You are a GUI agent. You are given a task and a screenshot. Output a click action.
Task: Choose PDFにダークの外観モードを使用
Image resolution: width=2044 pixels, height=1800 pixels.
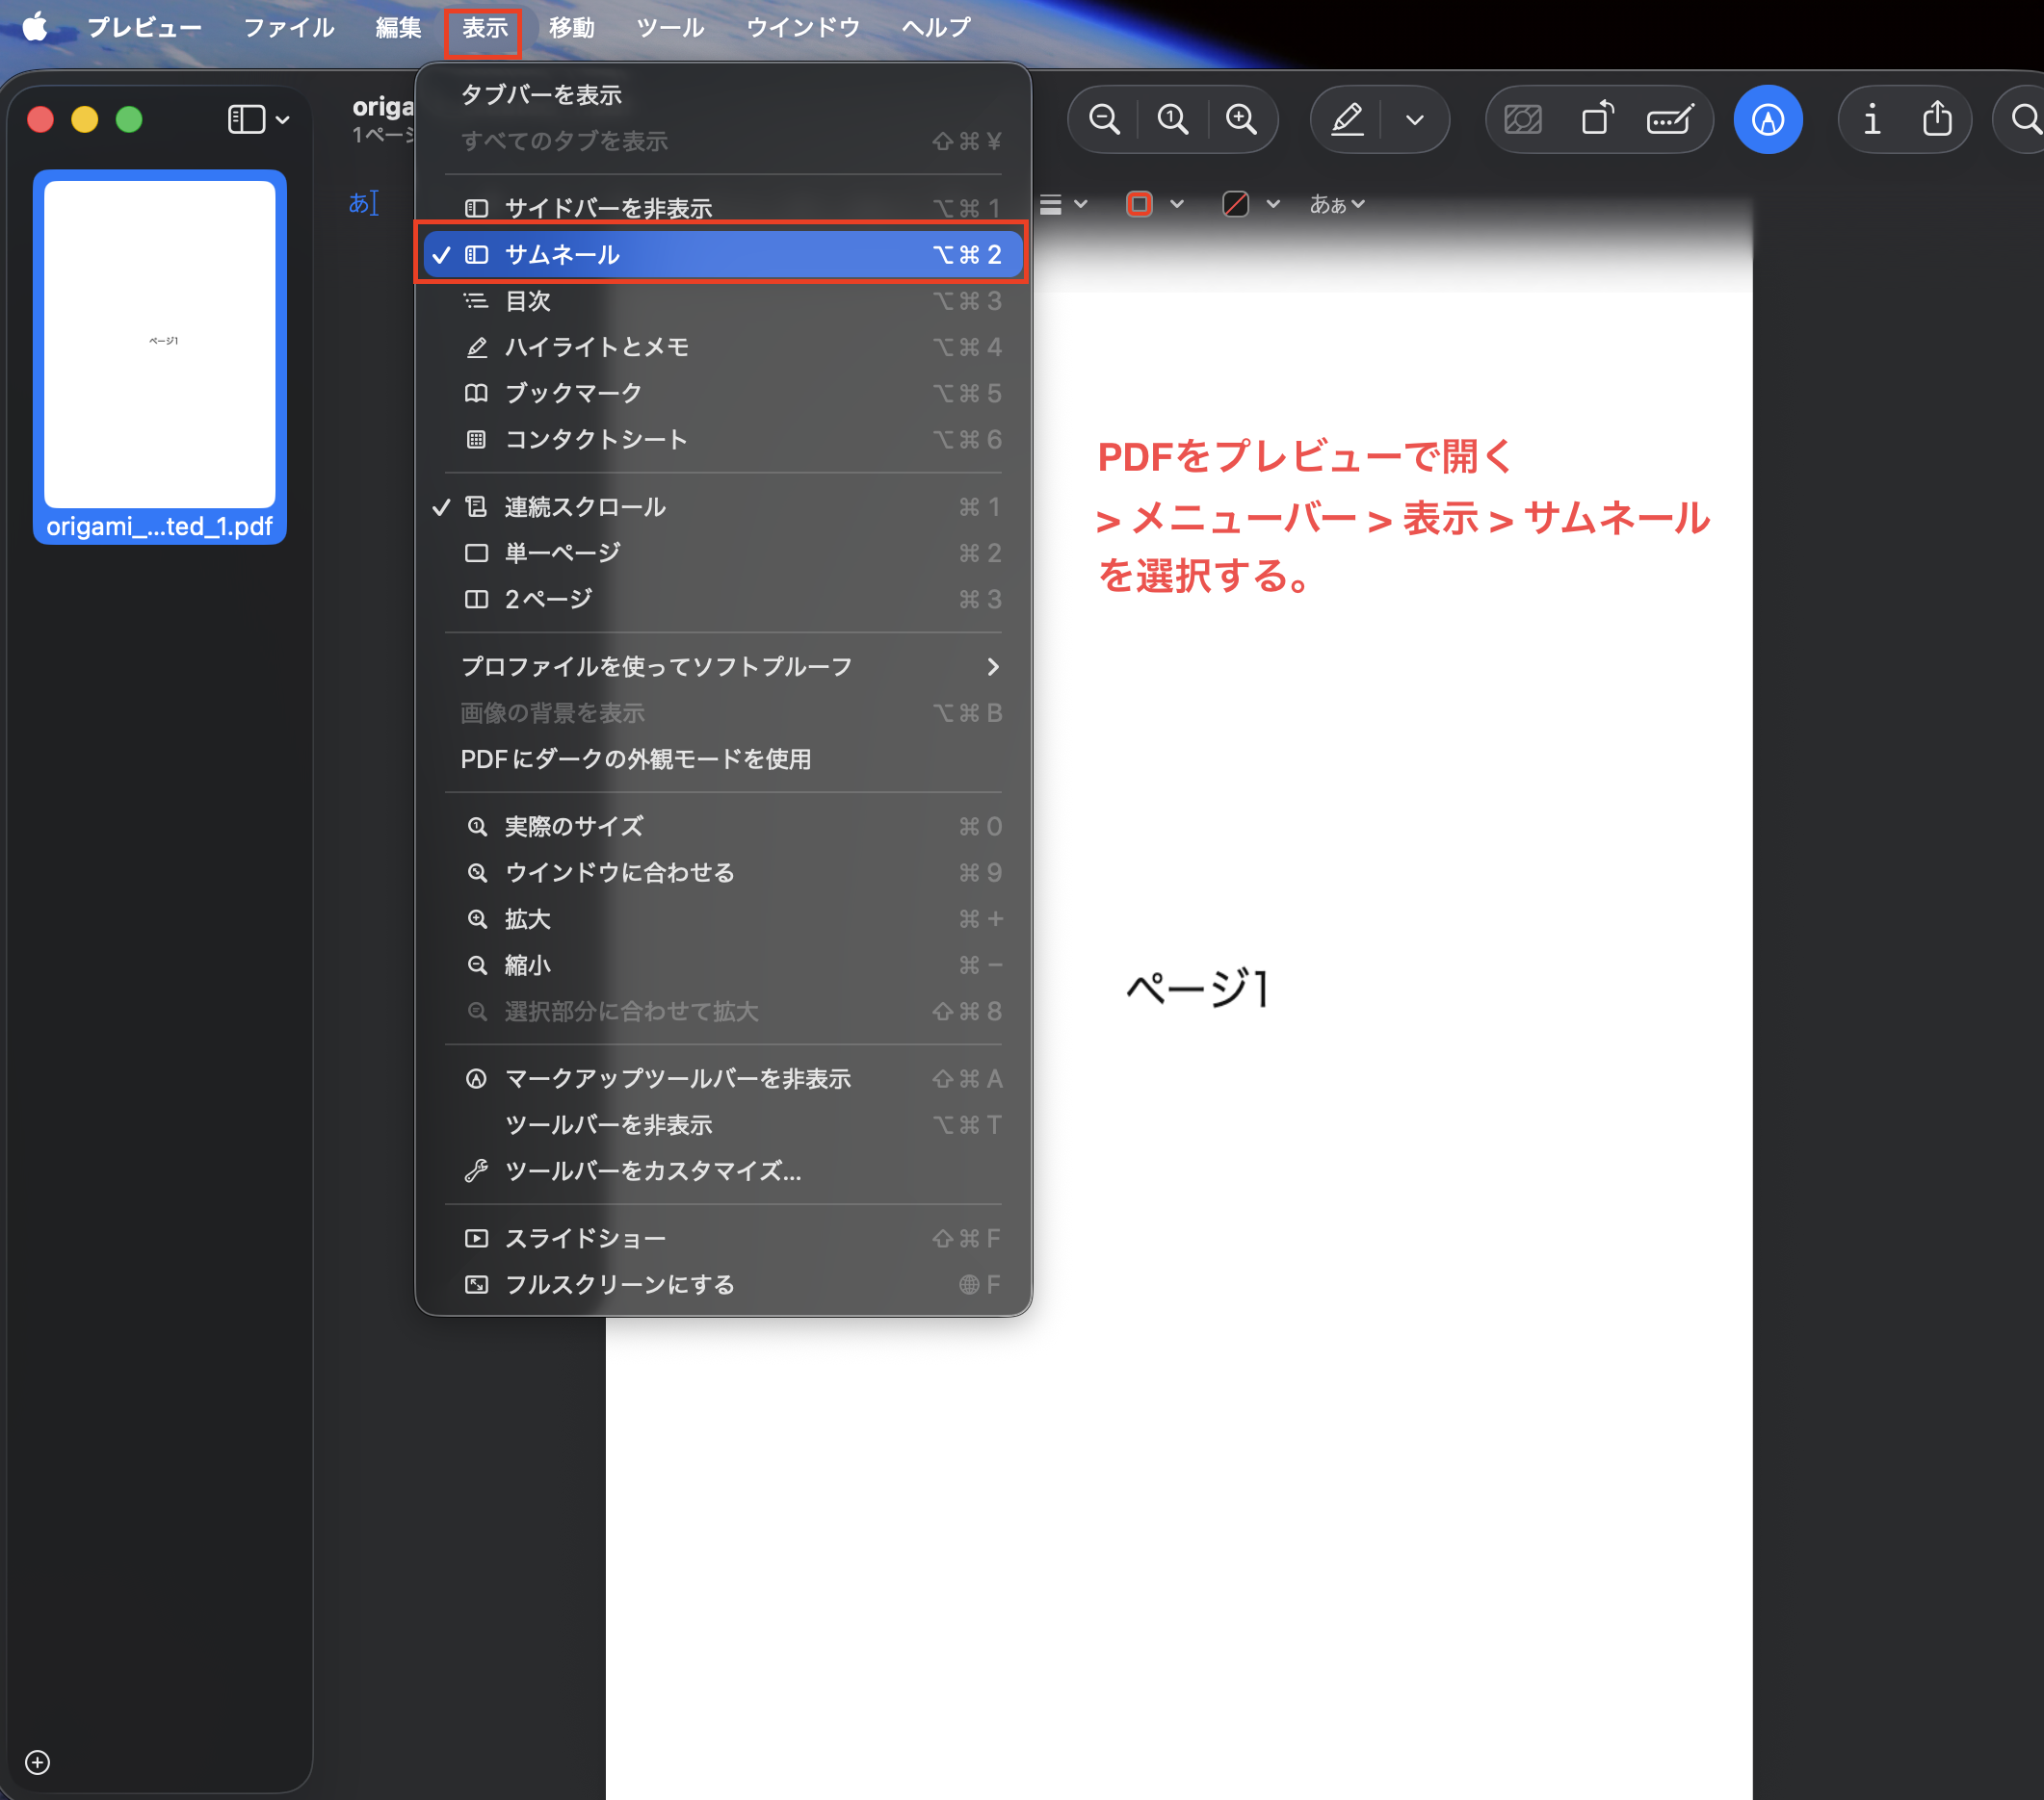click(x=723, y=759)
